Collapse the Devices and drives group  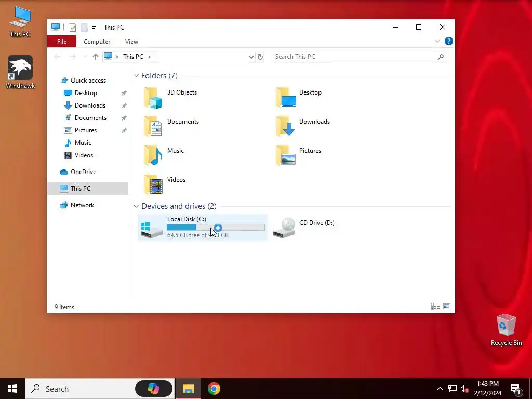tap(136, 206)
